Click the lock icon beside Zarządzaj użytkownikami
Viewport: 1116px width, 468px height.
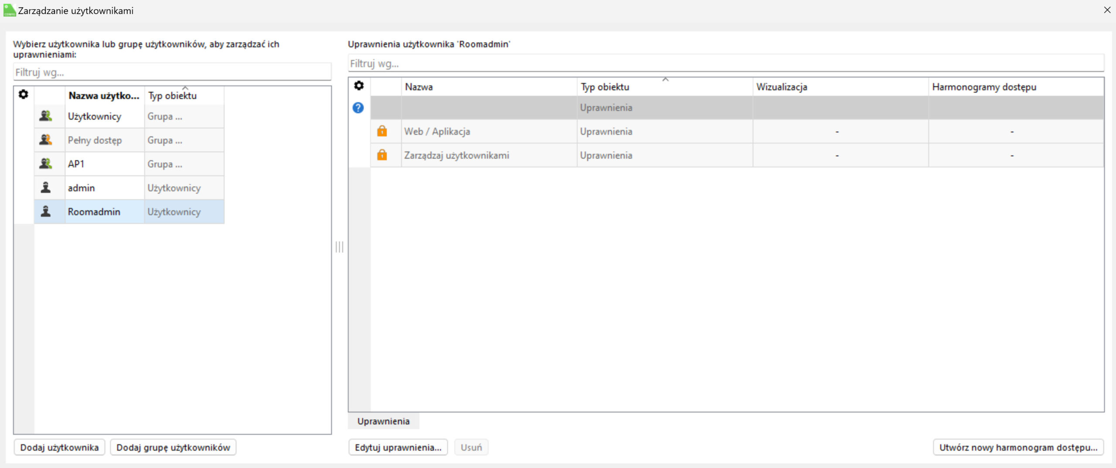382,155
